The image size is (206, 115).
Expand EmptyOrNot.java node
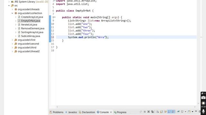[16, 21]
